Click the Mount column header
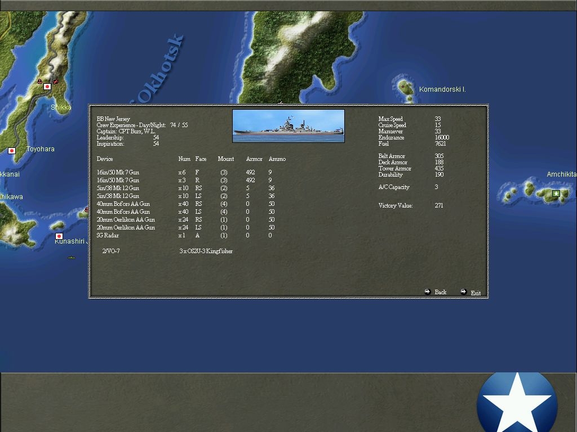Image resolution: width=577 pixels, height=432 pixels. 225,159
